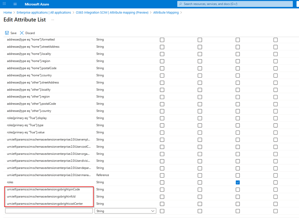
Task: Click the Search resources, services, and docs box
Action: tap(239, 4)
